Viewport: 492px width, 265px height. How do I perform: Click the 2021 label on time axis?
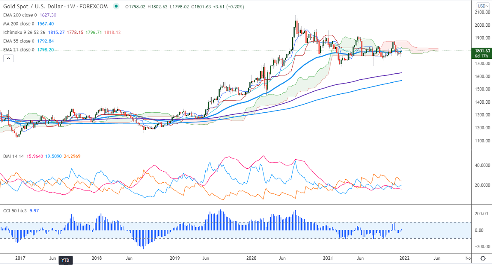(328, 258)
